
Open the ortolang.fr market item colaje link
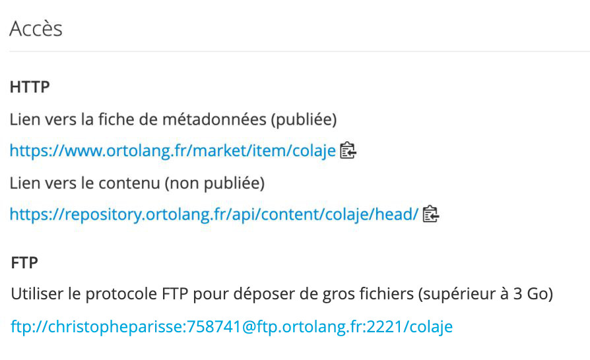pyautogui.click(x=172, y=151)
